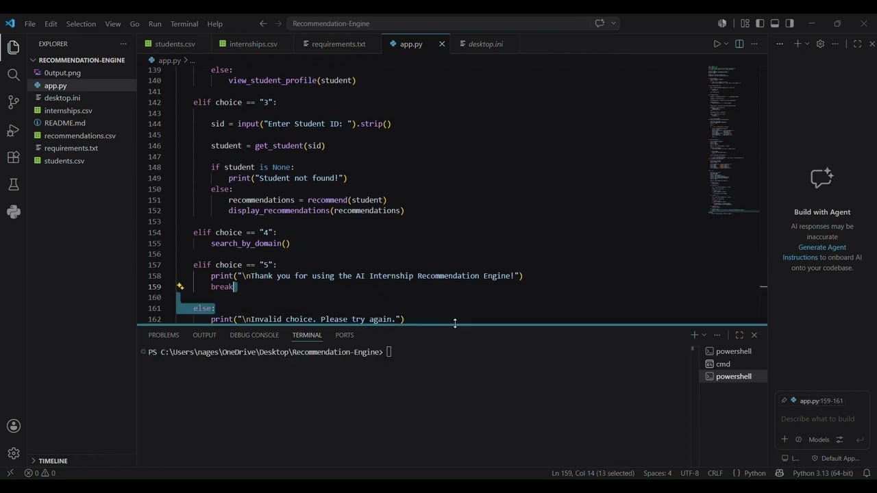Screen dimensions: 877x493
Task: Open notifications bell in status bar
Action: tap(867, 473)
